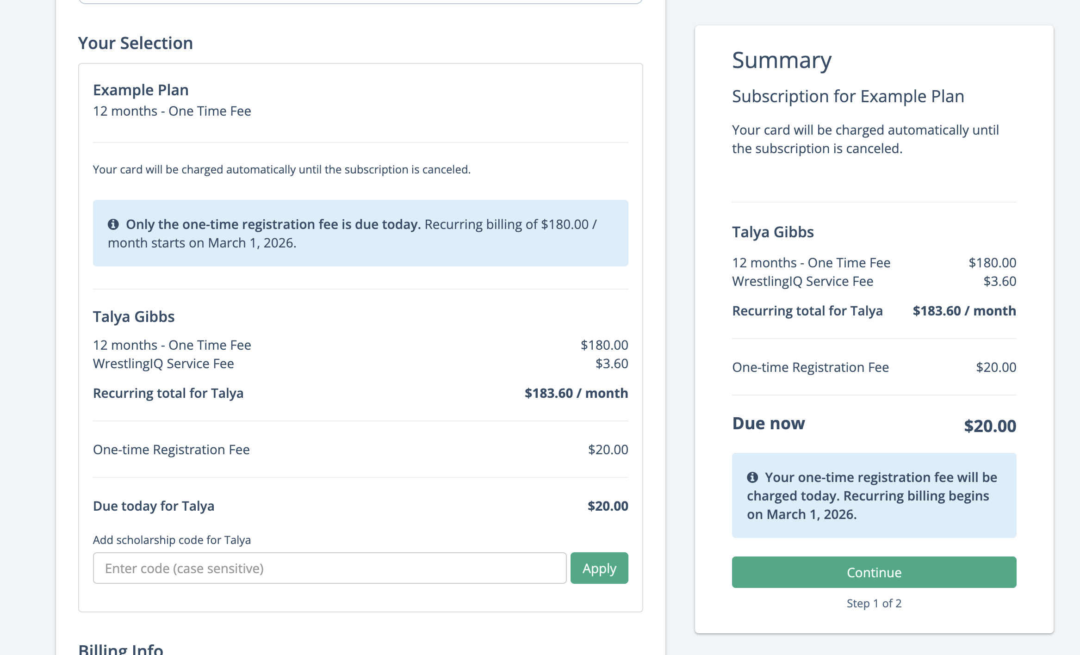Image resolution: width=1080 pixels, height=655 pixels.
Task: Click the $183.60 / month total in Your Selection
Action: 576,393
